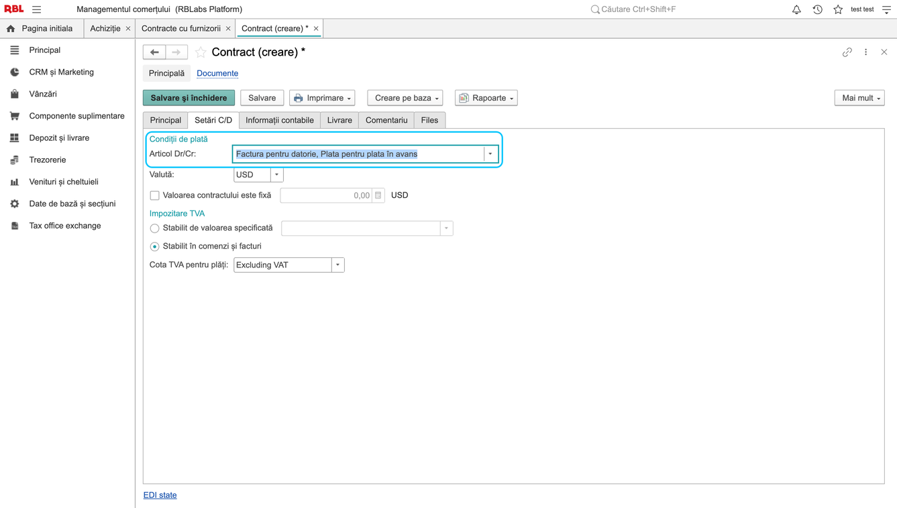Expand the Imprimare dropdown button
The width and height of the screenshot is (897, 508).
tap(322, 98)
